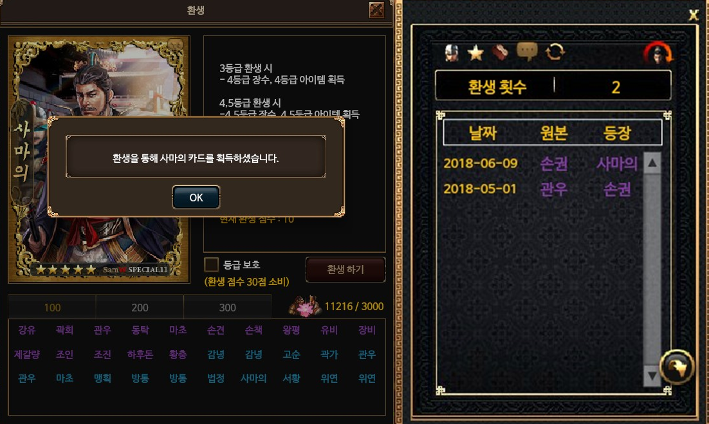Open the speech bubble chat icon

[x=527, y=51]
